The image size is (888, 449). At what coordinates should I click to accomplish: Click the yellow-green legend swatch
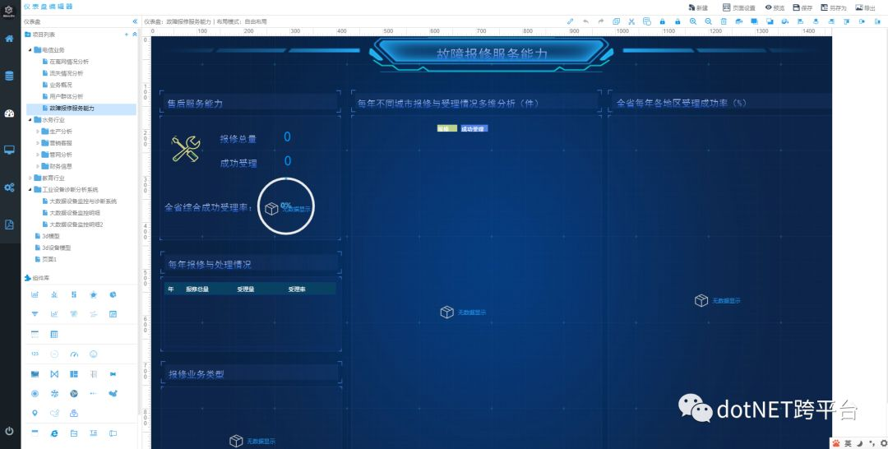[x=446, y=128]
